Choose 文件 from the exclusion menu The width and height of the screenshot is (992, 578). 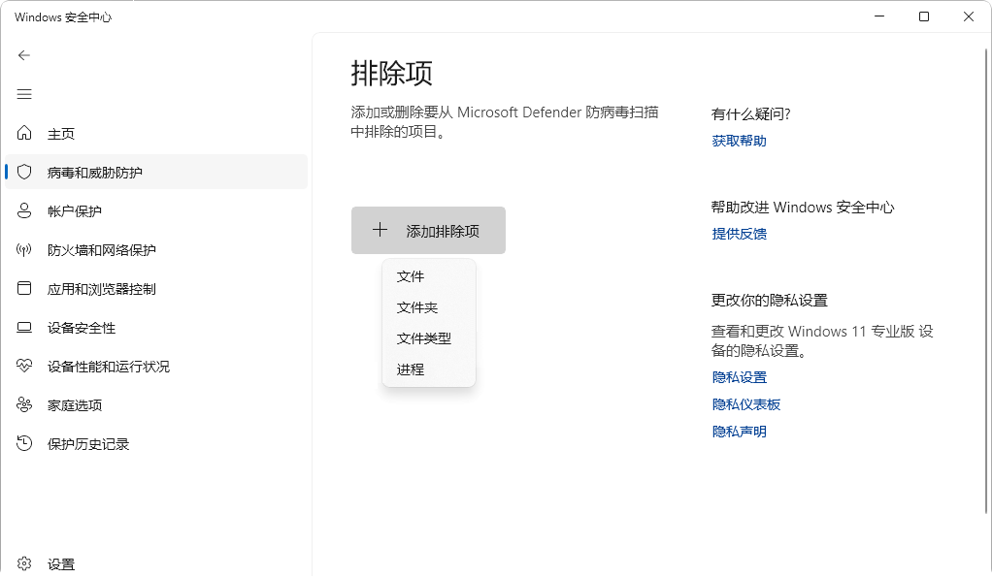[411, 276]
